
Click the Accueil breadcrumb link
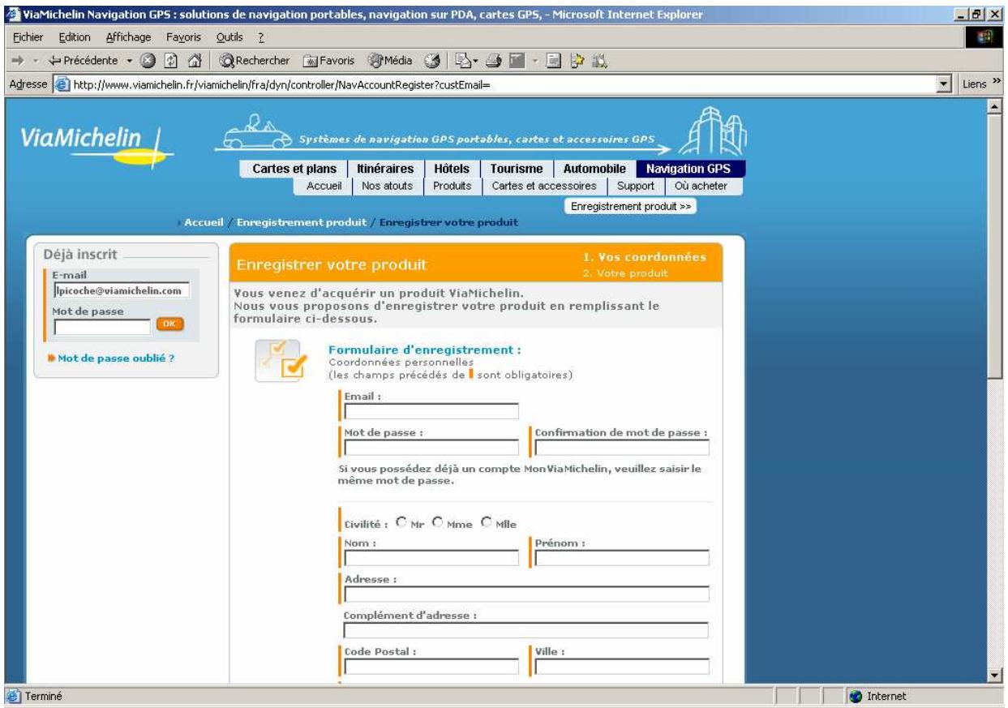click(x=204, y=221)
